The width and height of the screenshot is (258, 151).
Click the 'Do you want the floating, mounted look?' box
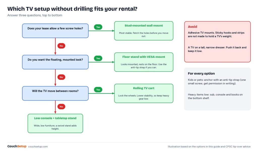pyautogui.click(x=55, y=62)
